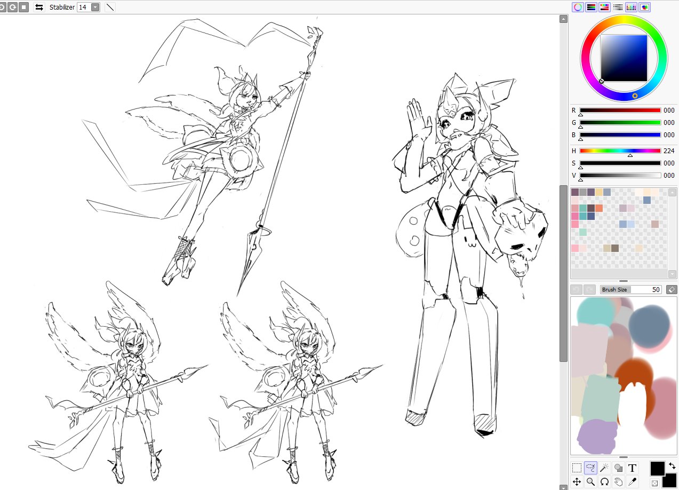Select the Eyedropper color picker tool
Viewport: 679px width, 490px height.
point(632,482)
